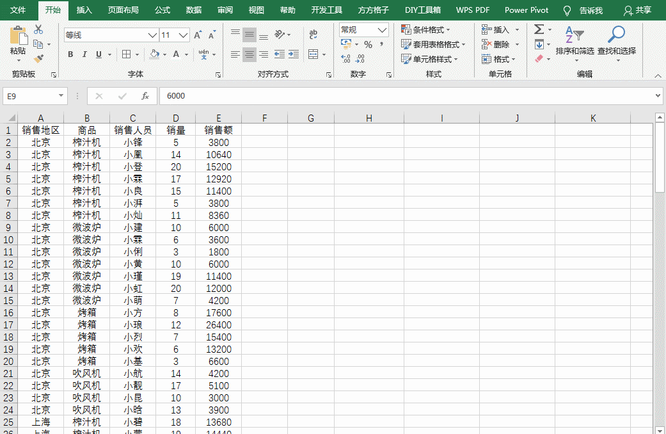This screenshot has width=666, height=434.
Task: Click the wén phonetic guide icon
Action: 204,54
